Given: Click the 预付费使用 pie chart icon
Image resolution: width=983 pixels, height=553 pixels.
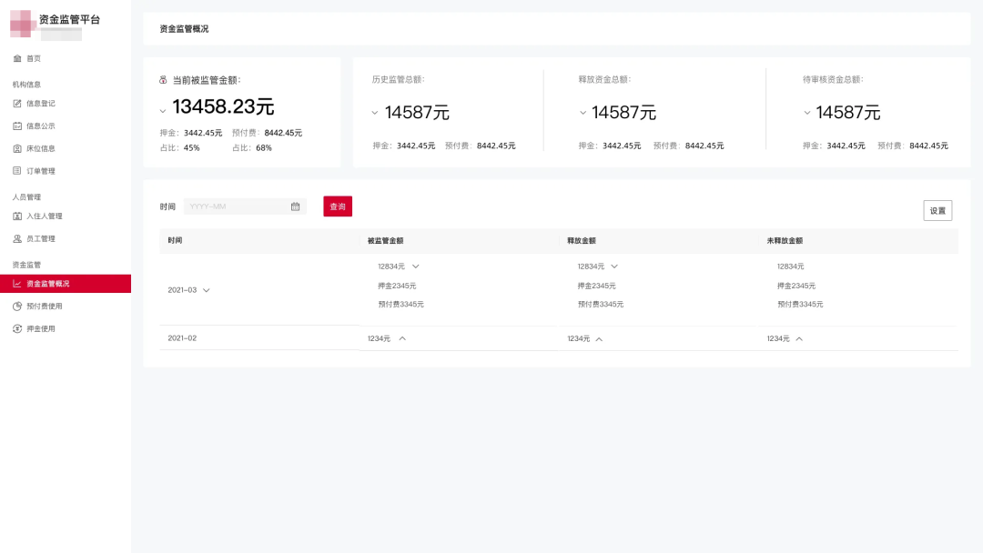Looking at the screenshot, I should (17, 307).
